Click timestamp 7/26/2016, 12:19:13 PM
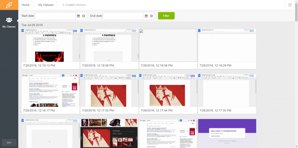The height and width of the screenshot is (148, 298). [39, 65]
